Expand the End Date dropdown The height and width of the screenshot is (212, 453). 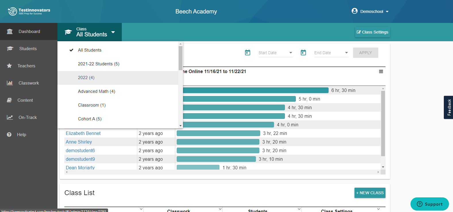coord(331,53)
